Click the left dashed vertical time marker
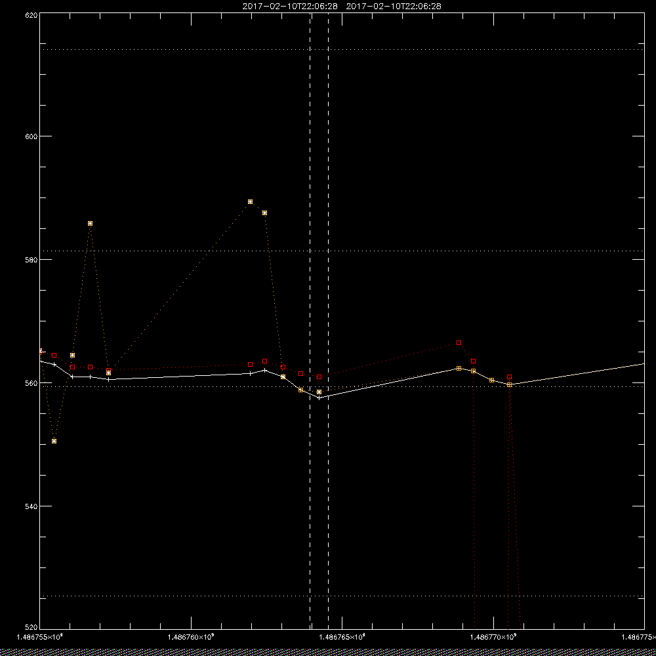This screenshot has height=656, width=656. (x=310, y=321)
